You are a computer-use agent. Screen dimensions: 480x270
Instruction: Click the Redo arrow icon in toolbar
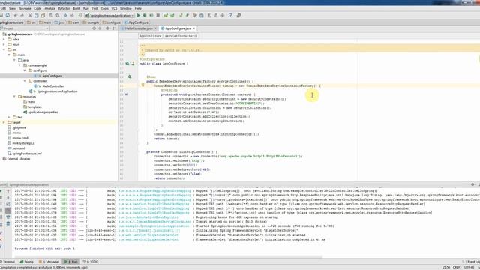point(22,15)
